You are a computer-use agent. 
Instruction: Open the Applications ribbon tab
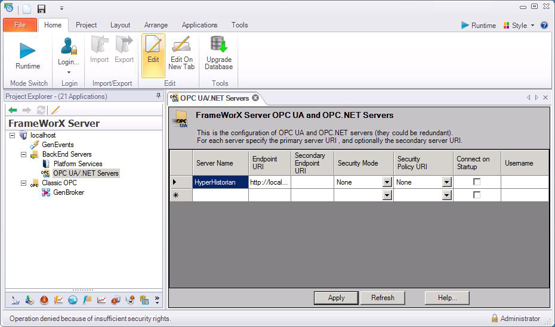pyautogui.click(x=199, y=25)
